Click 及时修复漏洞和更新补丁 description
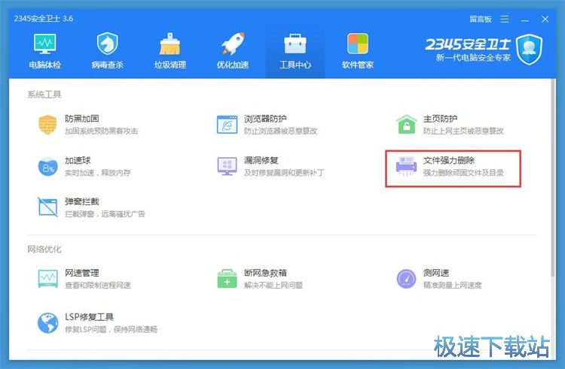Screen dimensions: 565x369 click(284, 173)
